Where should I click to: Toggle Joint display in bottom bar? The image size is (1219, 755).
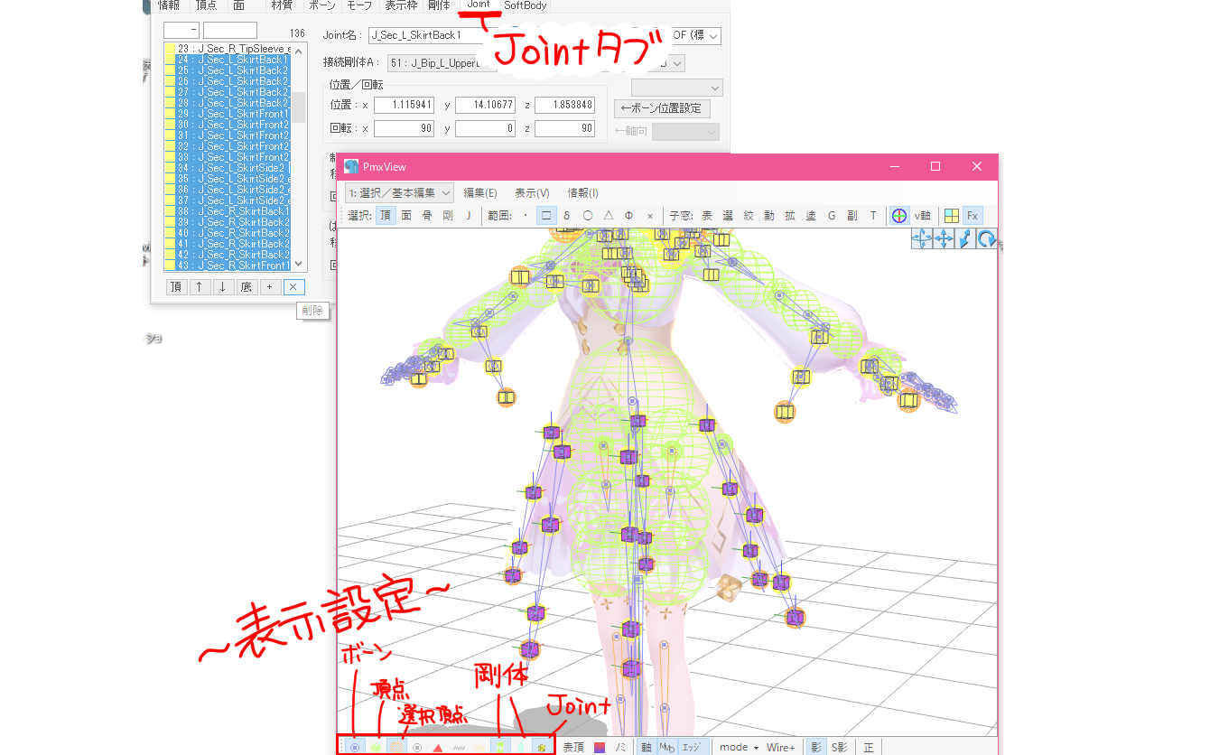[541, 747]
